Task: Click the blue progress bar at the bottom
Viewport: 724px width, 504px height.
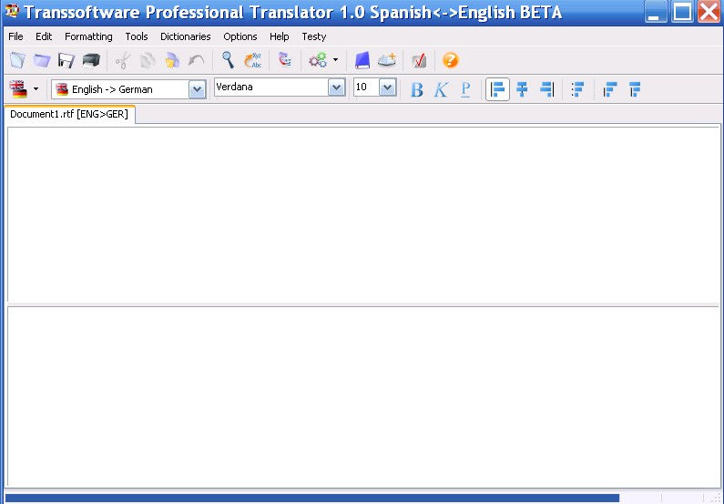Action: click(312, 498)
